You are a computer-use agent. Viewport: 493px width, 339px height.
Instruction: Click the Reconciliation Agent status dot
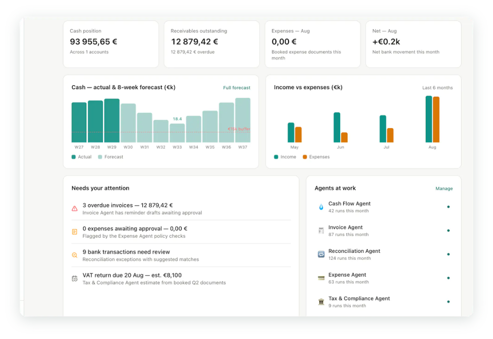pos(448,254)
